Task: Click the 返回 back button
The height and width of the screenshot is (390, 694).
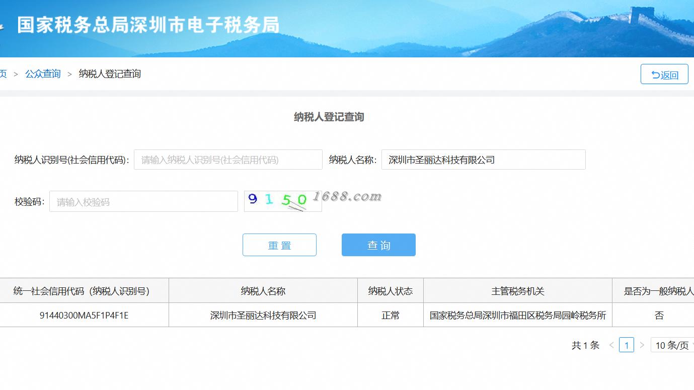Action: pos(664,74)
